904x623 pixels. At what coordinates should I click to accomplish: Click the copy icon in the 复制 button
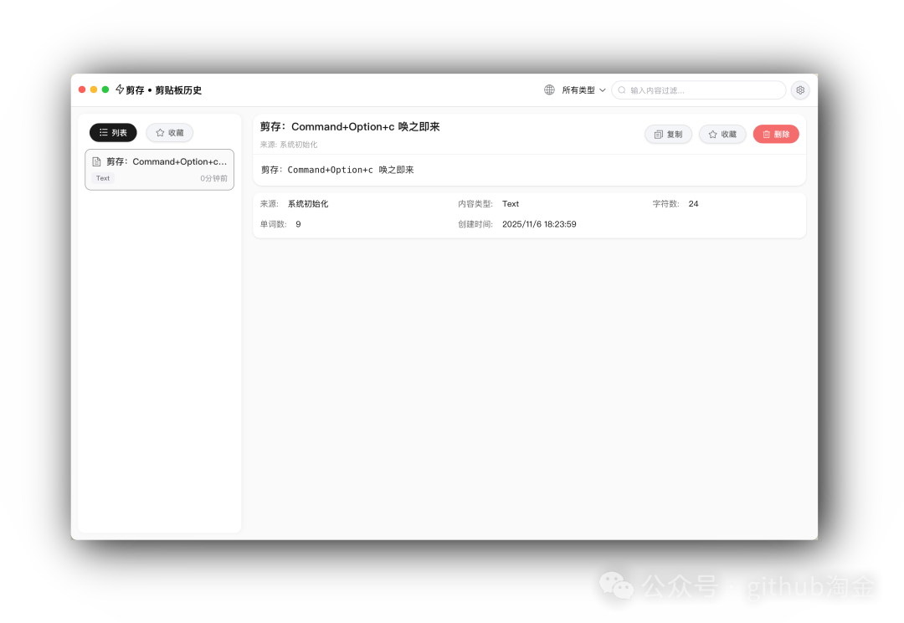[x=656, y=134]
